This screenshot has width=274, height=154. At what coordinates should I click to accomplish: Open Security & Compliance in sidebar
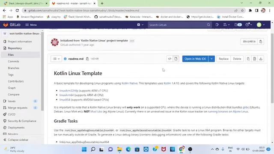tap(22, 121)
